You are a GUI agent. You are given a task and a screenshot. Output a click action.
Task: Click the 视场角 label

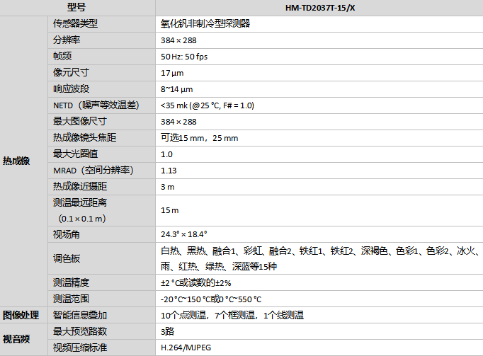(x=67, y=234)
